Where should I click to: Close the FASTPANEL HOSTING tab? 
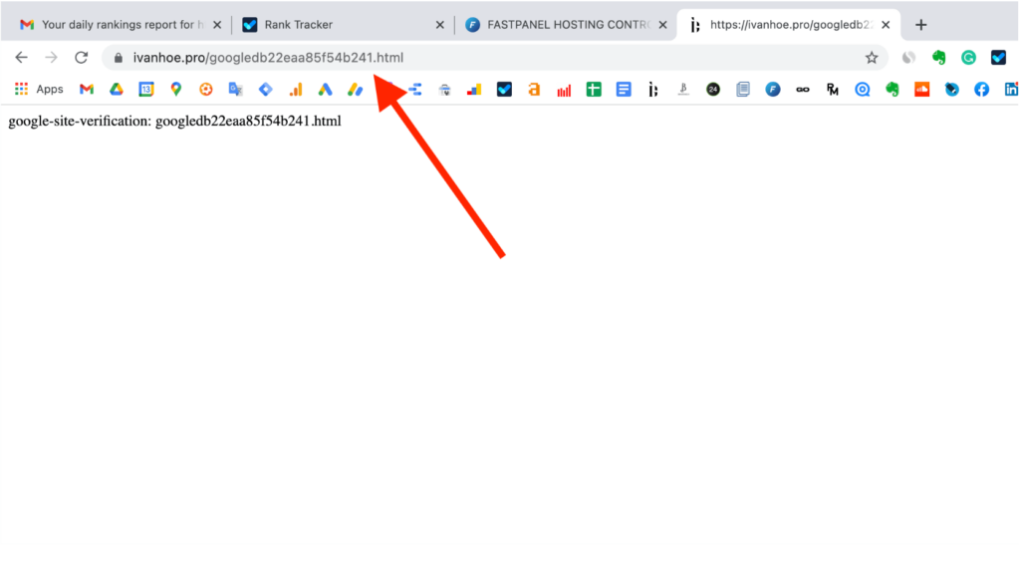662,25
